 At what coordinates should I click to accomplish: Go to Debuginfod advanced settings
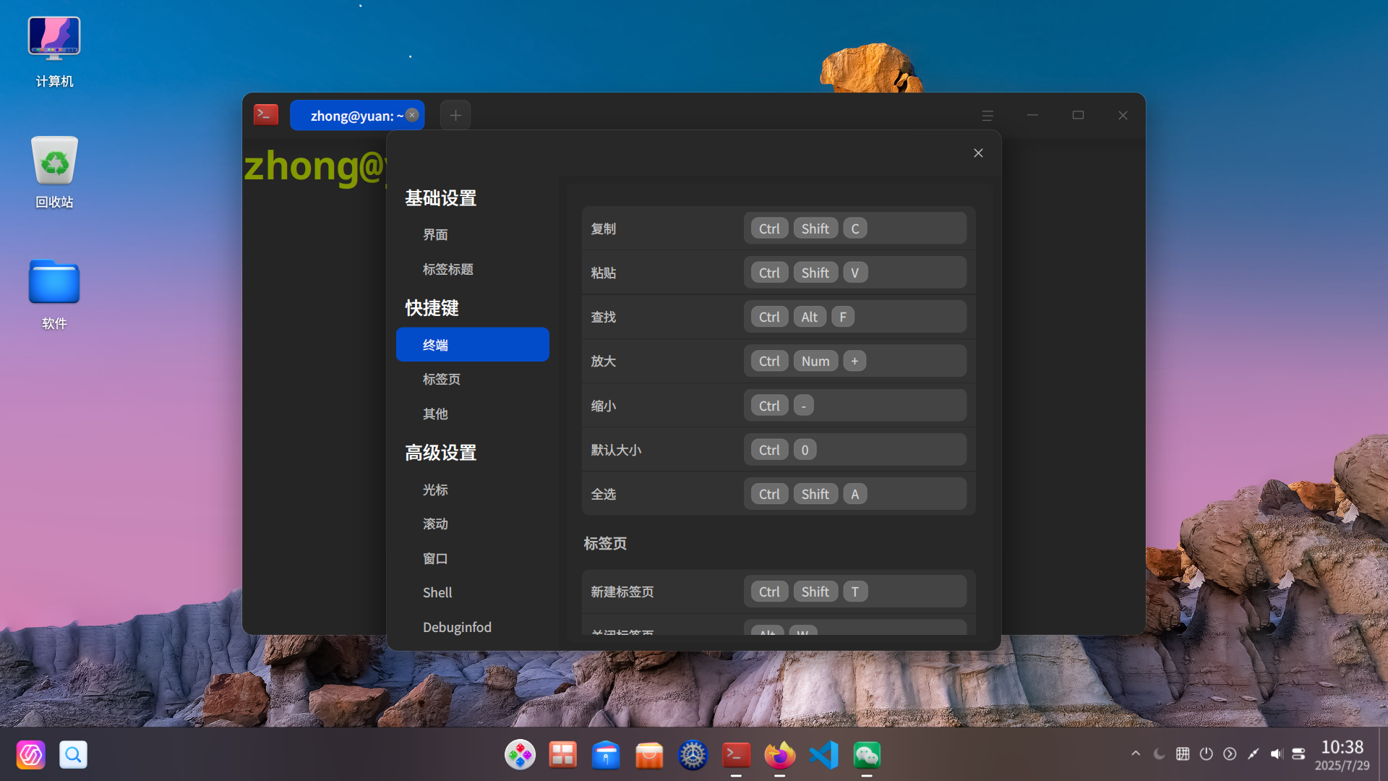point(457,627)
